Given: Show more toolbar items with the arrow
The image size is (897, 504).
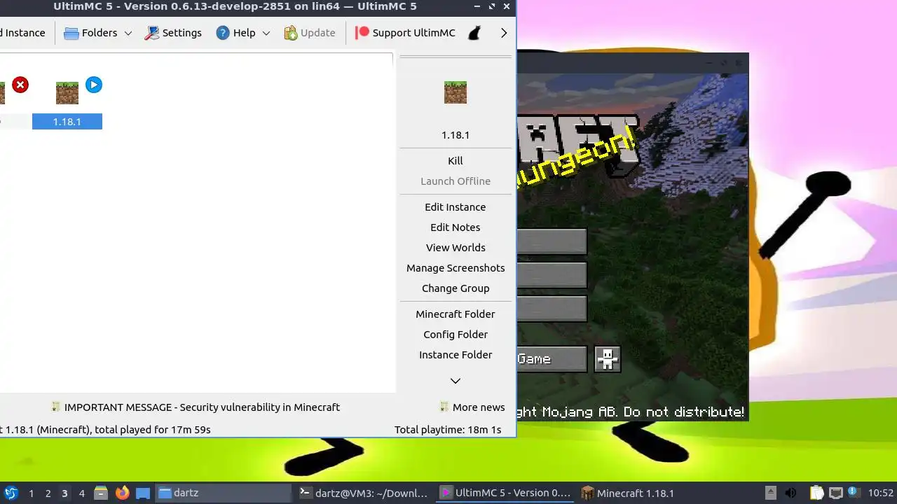Looking at the screenshot, I should [504, 33].
